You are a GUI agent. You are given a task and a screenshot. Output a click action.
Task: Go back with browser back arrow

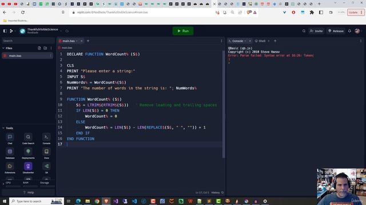[5, 13]
